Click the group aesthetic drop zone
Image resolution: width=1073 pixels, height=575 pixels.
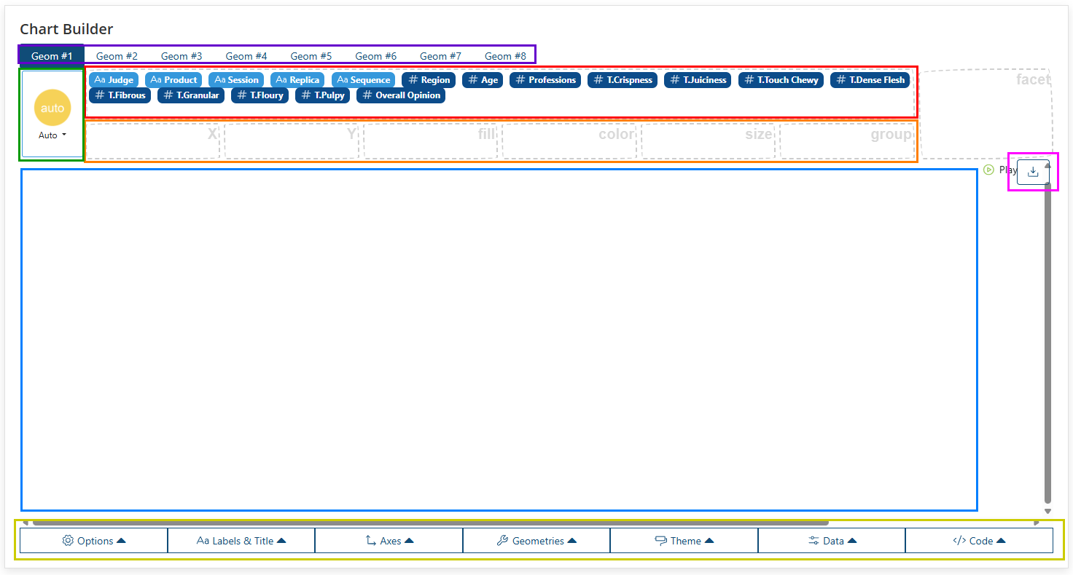tap(847, 140)
